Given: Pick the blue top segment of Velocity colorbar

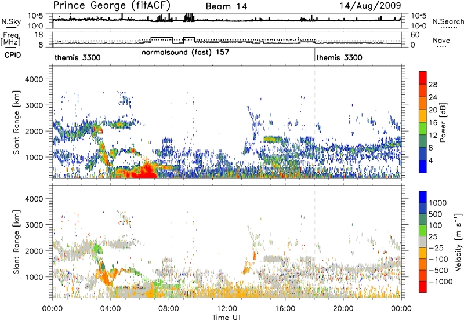Looking at the screenshot, I should coord(423,197).
